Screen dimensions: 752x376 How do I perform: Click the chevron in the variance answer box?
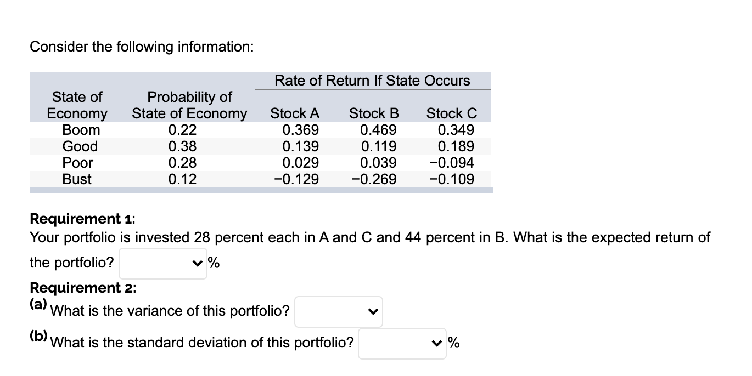[x=373, y=311]
